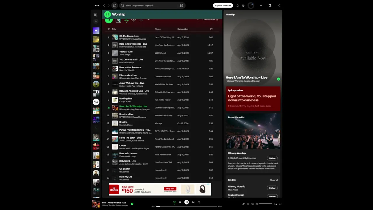This screenshot has height=210, width=373.
Task: Click the bottom bar album cover thumbnail
Action: (96, 204)
